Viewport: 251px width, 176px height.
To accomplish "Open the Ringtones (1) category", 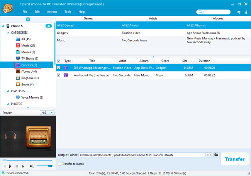I will [x=27, y=78].
